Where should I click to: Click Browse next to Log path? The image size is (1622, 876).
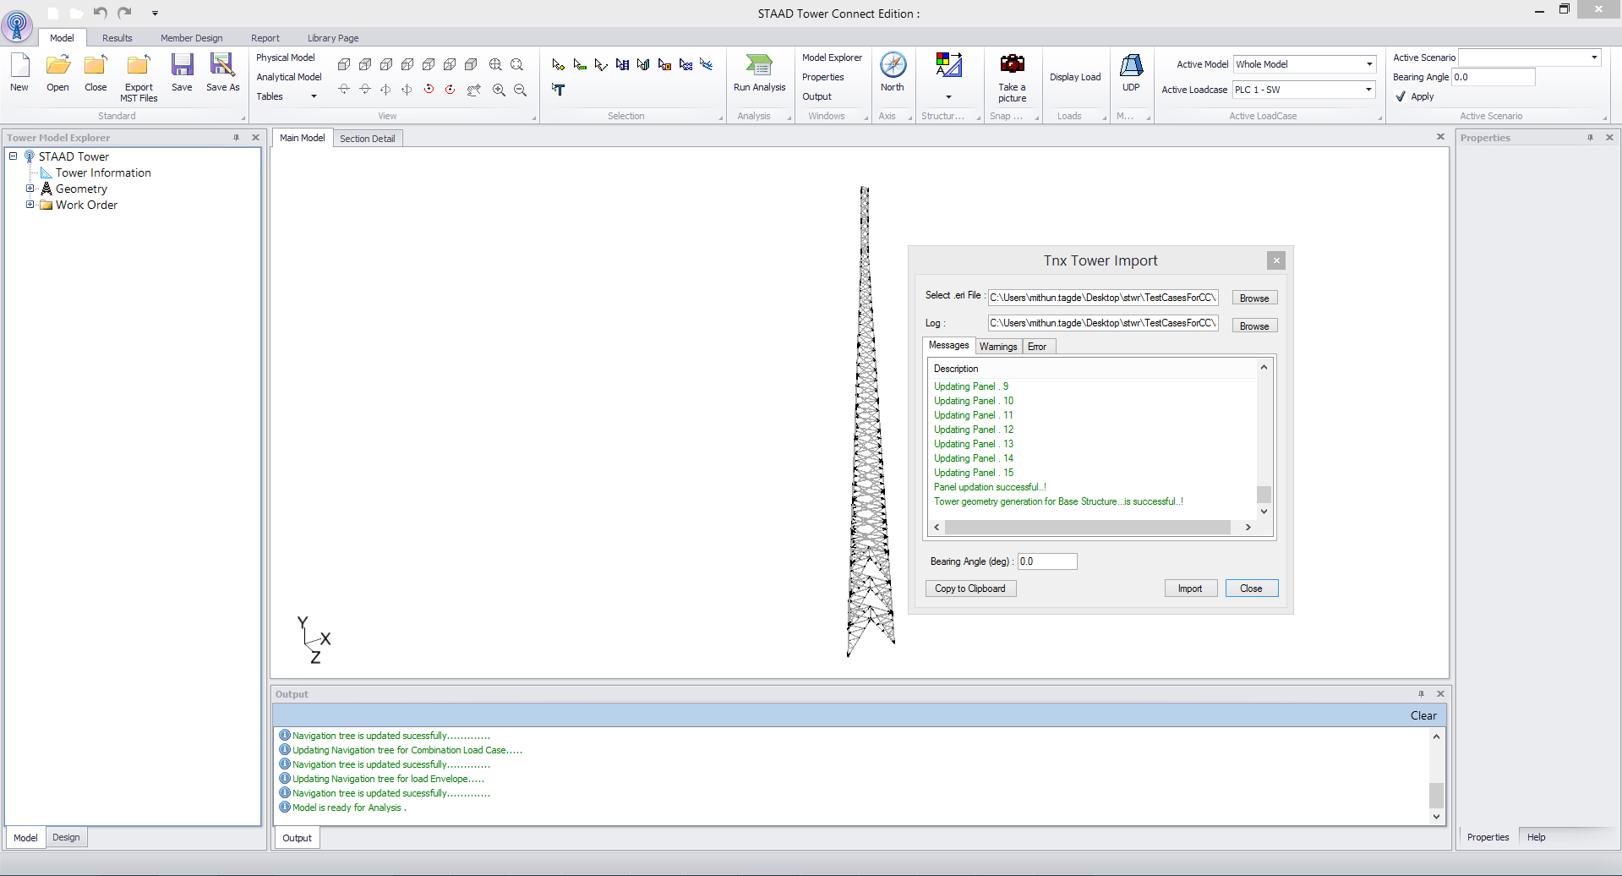[1254, 326]
